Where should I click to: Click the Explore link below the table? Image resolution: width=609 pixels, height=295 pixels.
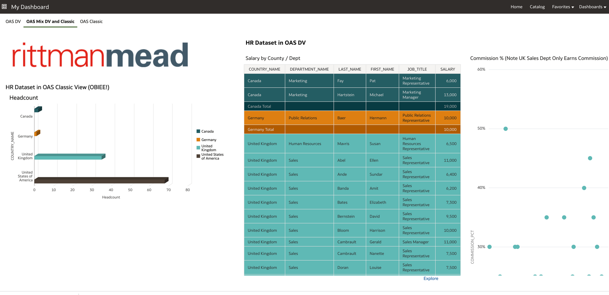[431, 278]
